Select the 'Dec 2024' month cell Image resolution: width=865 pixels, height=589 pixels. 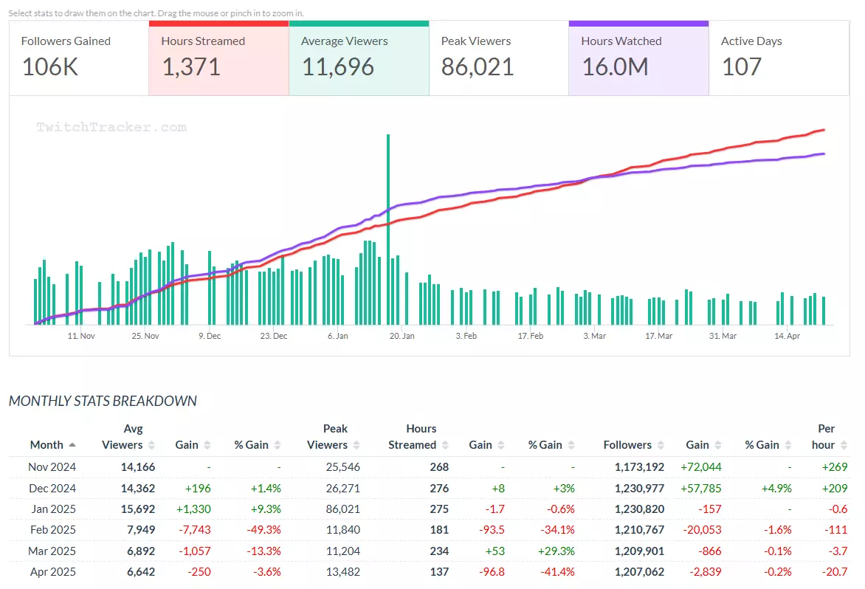52,489
